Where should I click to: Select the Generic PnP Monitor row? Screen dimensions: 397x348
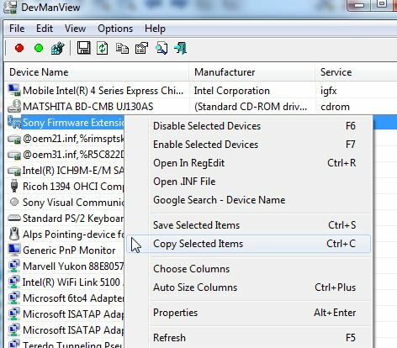click(x=65, y=250)
